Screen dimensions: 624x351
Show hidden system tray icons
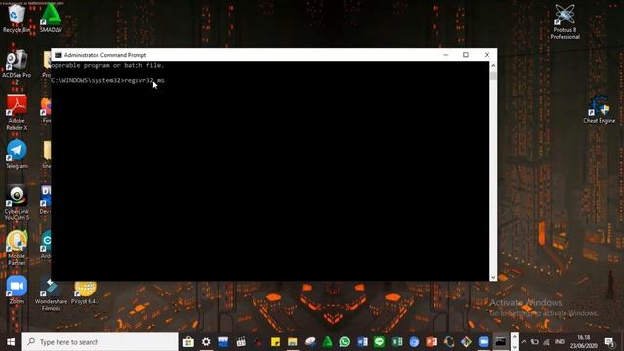[x=525, y=342]
